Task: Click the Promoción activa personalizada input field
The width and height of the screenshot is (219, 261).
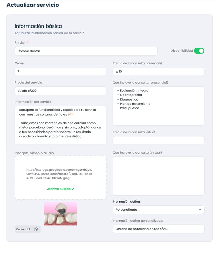Action: point(159,229)
